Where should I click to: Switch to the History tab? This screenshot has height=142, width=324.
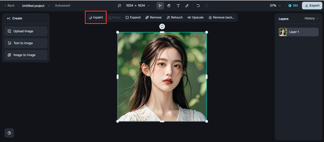pos(311,19)
